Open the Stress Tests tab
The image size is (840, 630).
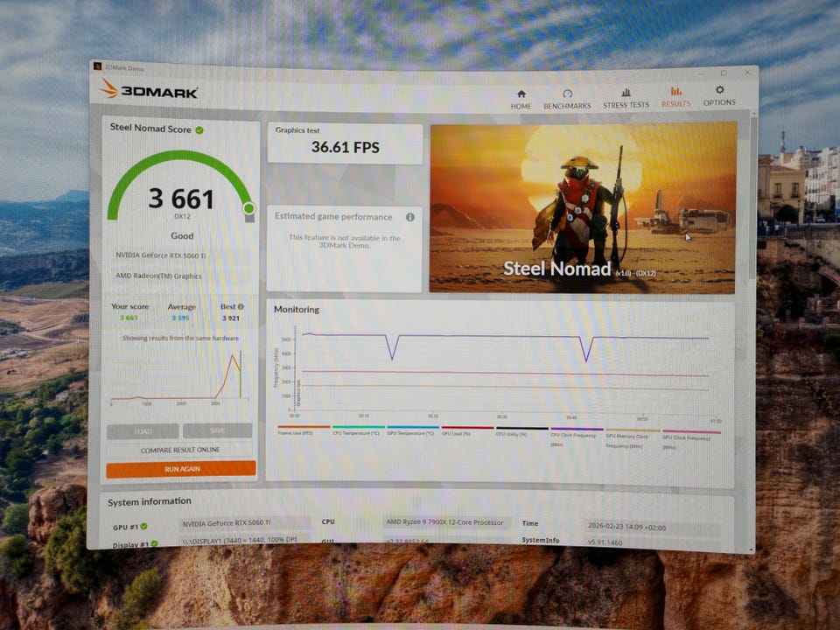626,99
